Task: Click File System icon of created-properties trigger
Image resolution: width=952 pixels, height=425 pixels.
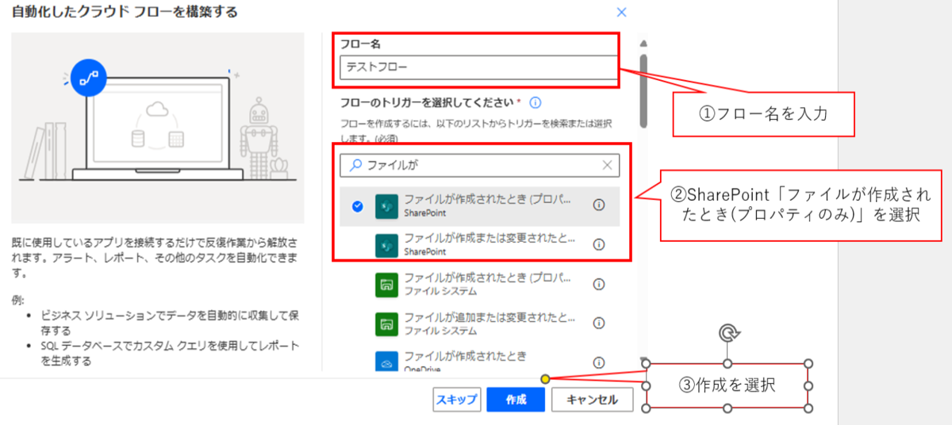Action: [386, 284]
